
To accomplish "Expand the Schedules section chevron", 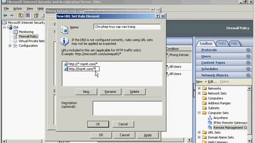I will click(x=248, y=69).
